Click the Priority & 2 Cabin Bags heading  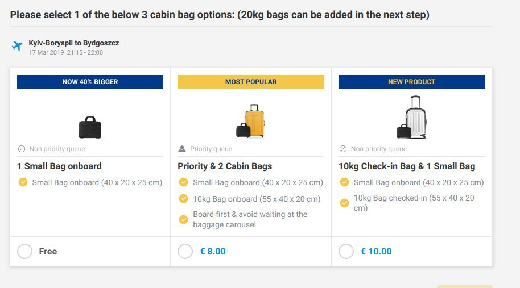(225, 166)
